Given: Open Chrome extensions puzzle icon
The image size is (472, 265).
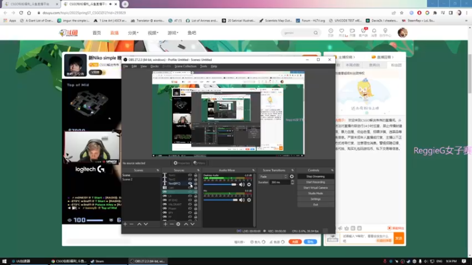Looking at the screenshot, I should point(435,13).
